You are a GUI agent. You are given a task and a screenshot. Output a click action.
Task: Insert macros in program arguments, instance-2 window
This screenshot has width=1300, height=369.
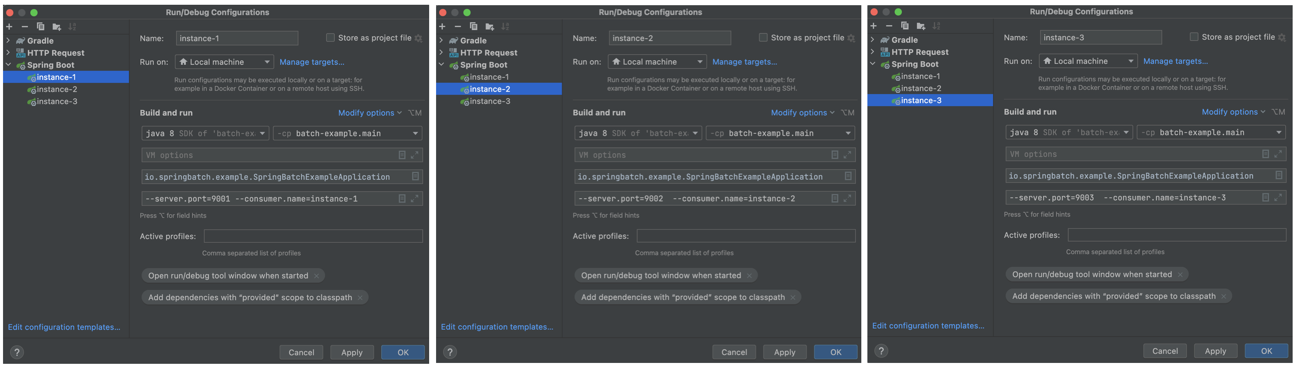coord(835,199)
